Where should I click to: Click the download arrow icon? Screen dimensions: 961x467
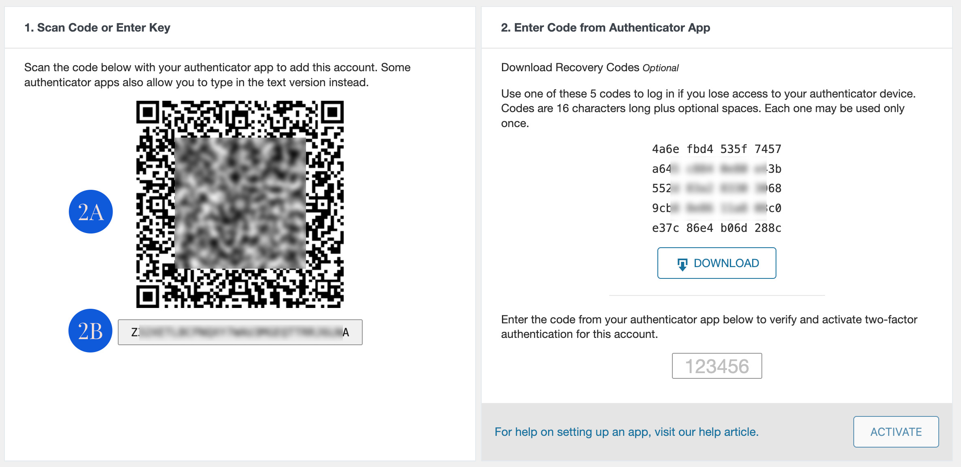pos(682,264)
